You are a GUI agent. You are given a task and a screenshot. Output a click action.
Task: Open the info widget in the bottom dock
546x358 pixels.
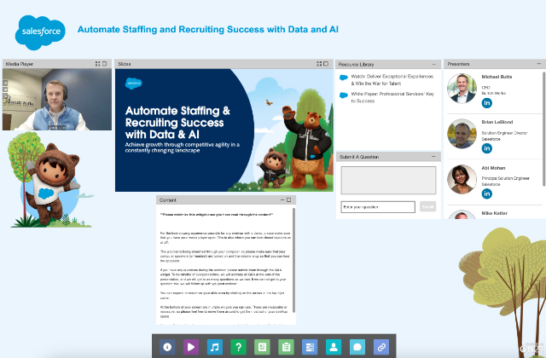(x=167, y=347)
